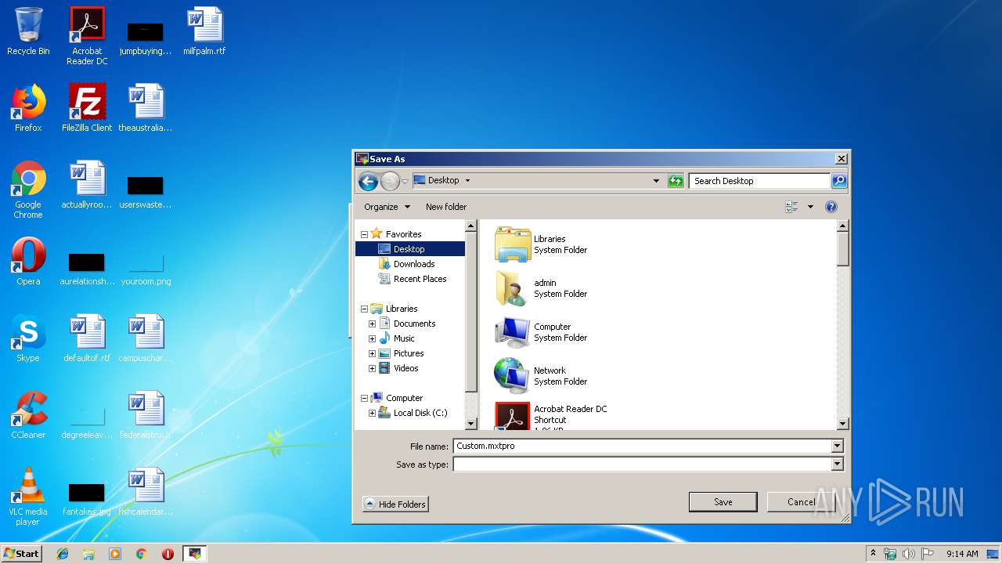Open Acrobat Reader DC desktop shortcut

point(87,36)
